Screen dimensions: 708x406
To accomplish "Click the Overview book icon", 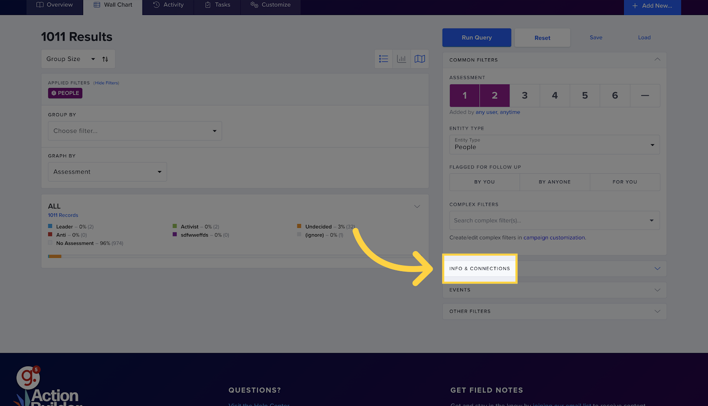I will pyautogui.click(x=40, y=4).
